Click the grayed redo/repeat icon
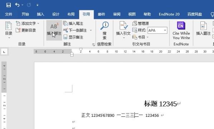 [29, 5]
